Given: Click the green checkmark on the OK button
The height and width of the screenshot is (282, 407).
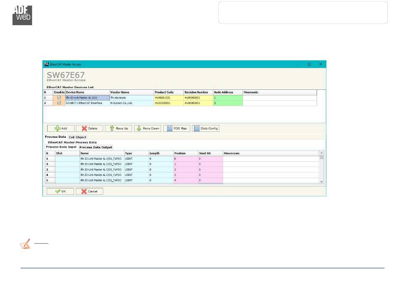Looking at the screenshot, I should 58,191.
